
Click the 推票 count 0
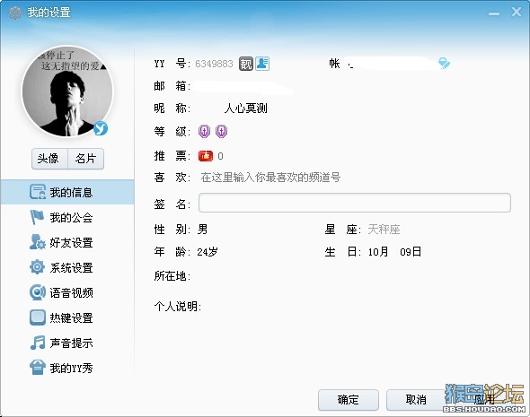(x=220, y=156)
